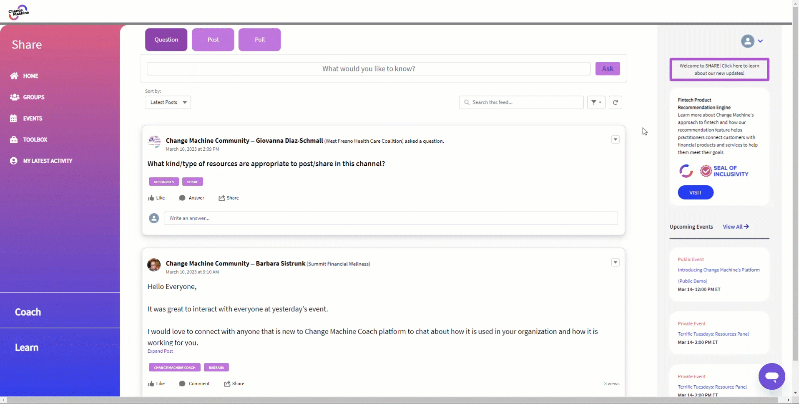Viewport: 799px width, 404px height.
Task: Open the Welcome to SHARE updates banner
Action: pos(719,69)
